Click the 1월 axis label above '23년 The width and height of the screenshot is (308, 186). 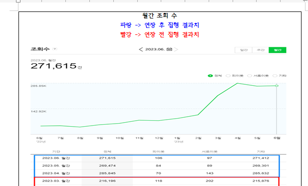[177, 138]
